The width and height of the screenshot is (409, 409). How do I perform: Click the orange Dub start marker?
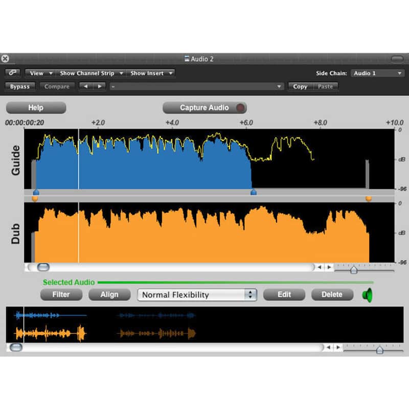(x=35, y=199)
